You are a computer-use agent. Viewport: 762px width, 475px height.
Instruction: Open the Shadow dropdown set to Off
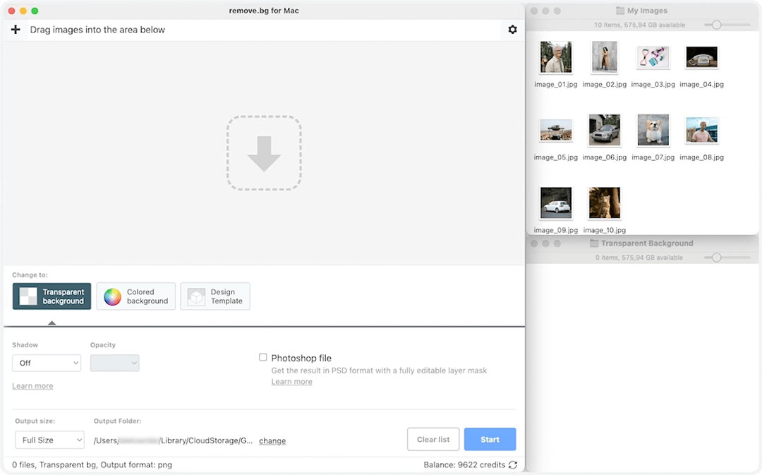click(x=47, y=363)
